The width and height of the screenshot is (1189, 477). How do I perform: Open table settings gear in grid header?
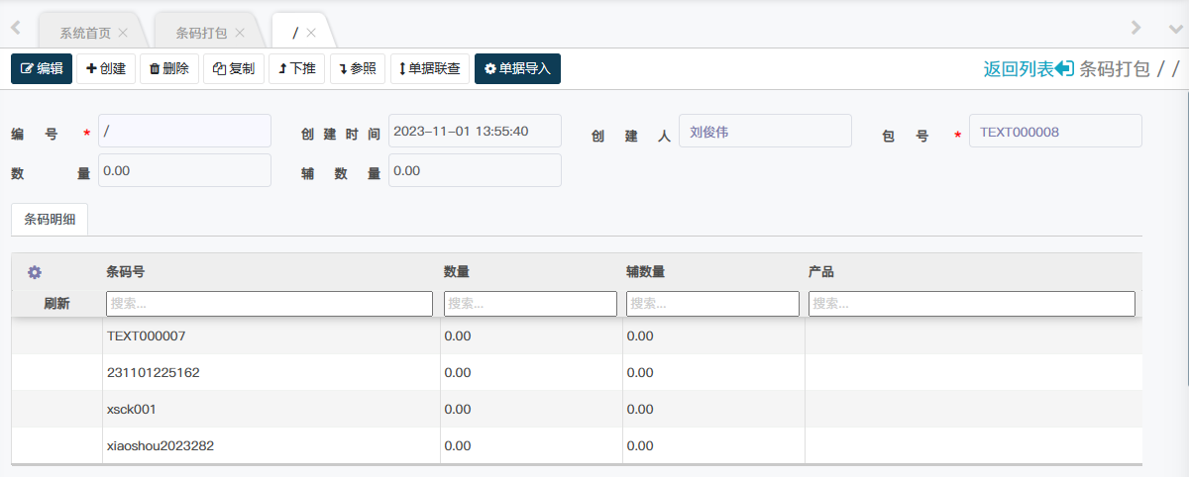[x=35, y=272]
